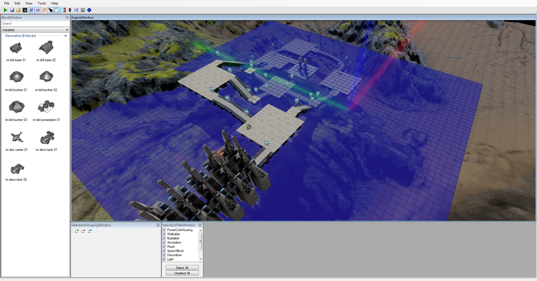Click the EngineWindow title bar

click(x=303, y=17)
